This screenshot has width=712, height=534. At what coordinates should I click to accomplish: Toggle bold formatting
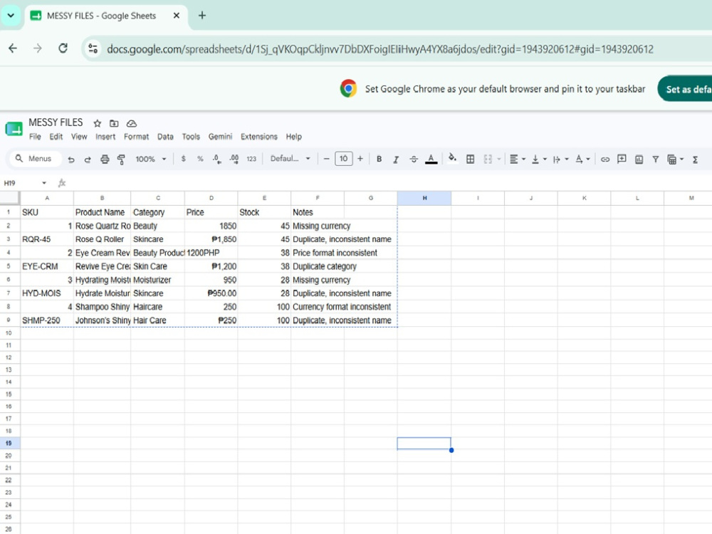click(379, 159)
